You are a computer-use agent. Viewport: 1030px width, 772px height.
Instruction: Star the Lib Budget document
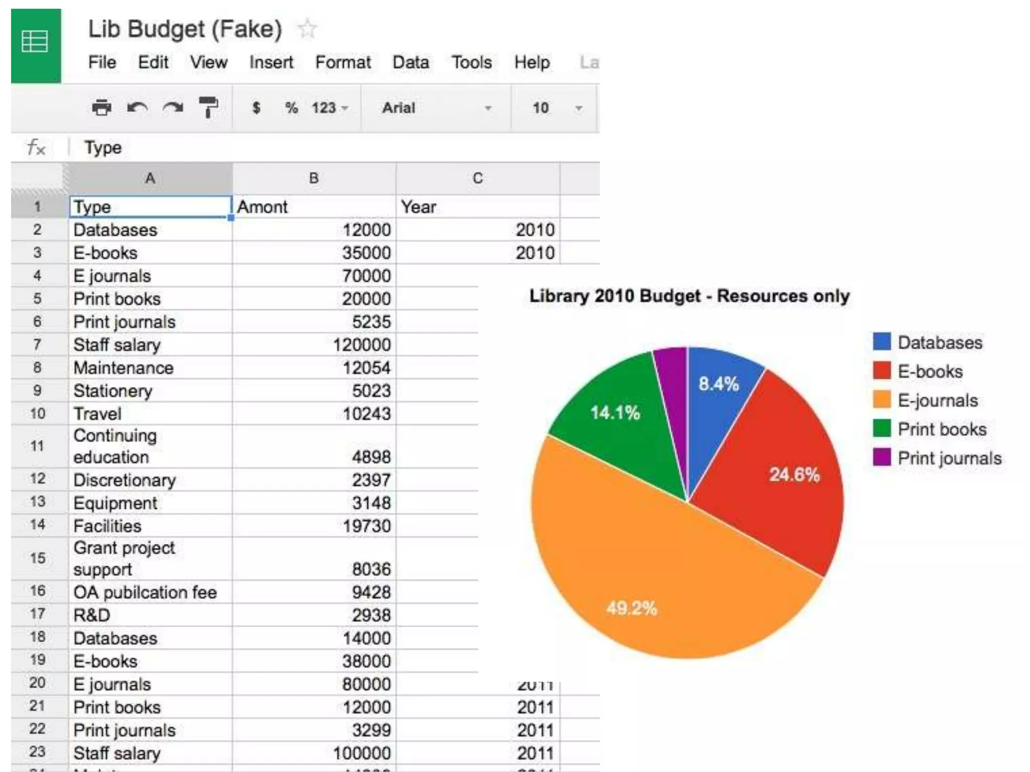307,29
